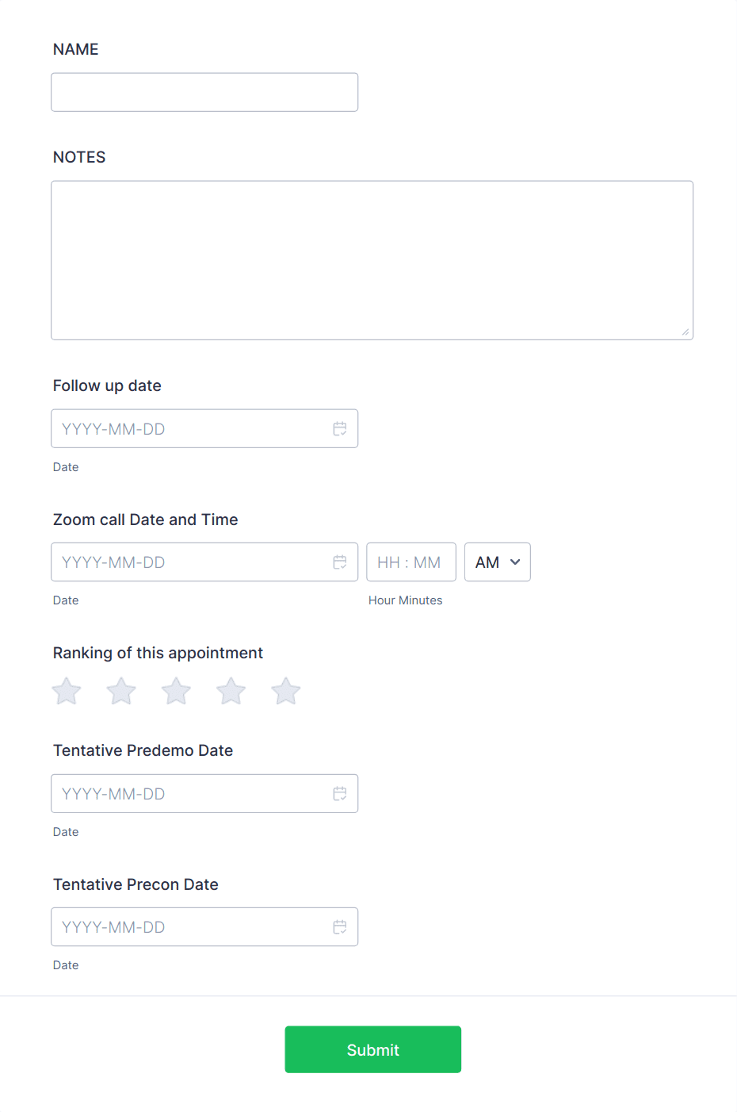The image size is (737, 1112).
Task: Submit the form
Action: point(372,1049)
